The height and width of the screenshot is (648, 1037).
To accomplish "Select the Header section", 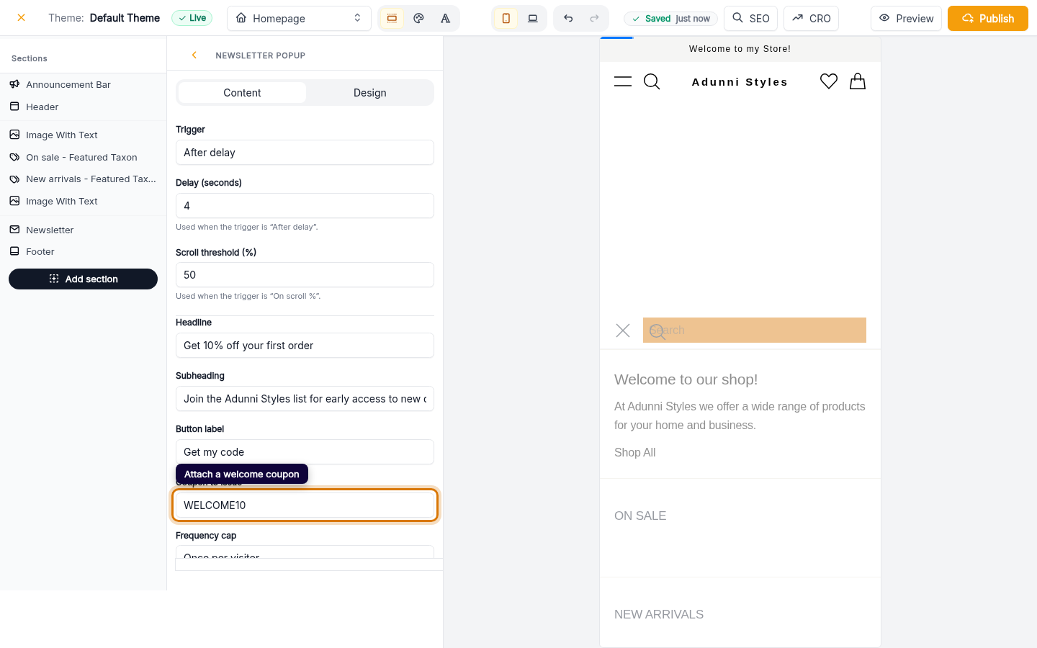I will (83, 107).
